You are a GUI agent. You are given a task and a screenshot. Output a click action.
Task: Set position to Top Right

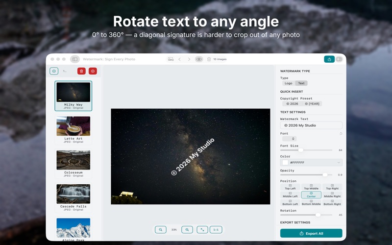(x=332, y=187)
